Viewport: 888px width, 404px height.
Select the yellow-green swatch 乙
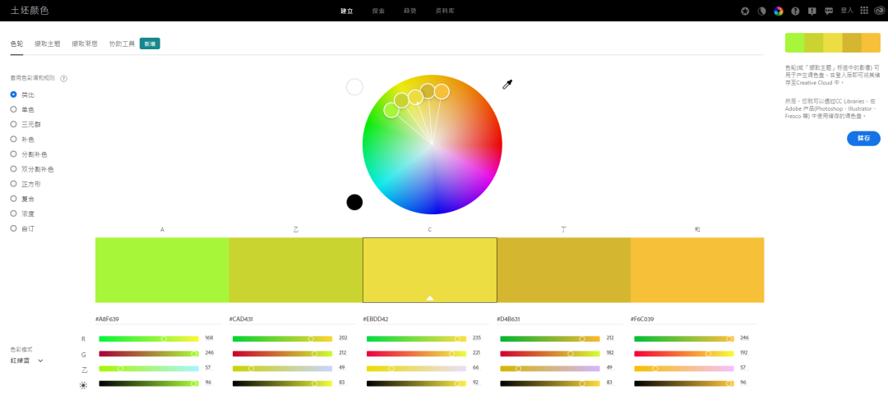296,270
